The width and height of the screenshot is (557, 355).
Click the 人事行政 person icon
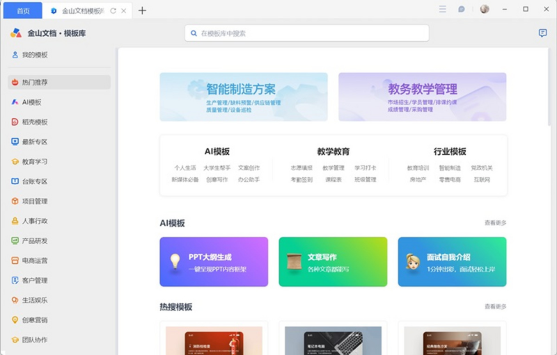click(15, 221)
